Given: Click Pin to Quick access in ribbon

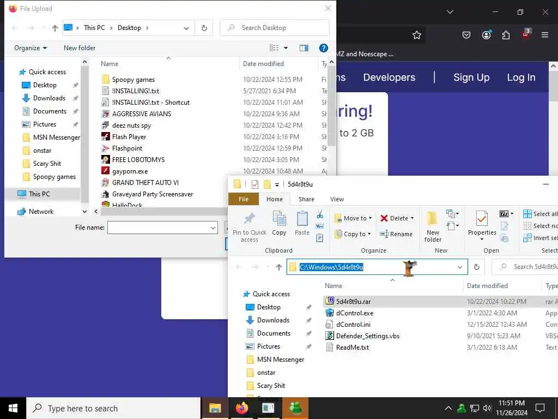Looking at the screenshot, I should [250, 226].
